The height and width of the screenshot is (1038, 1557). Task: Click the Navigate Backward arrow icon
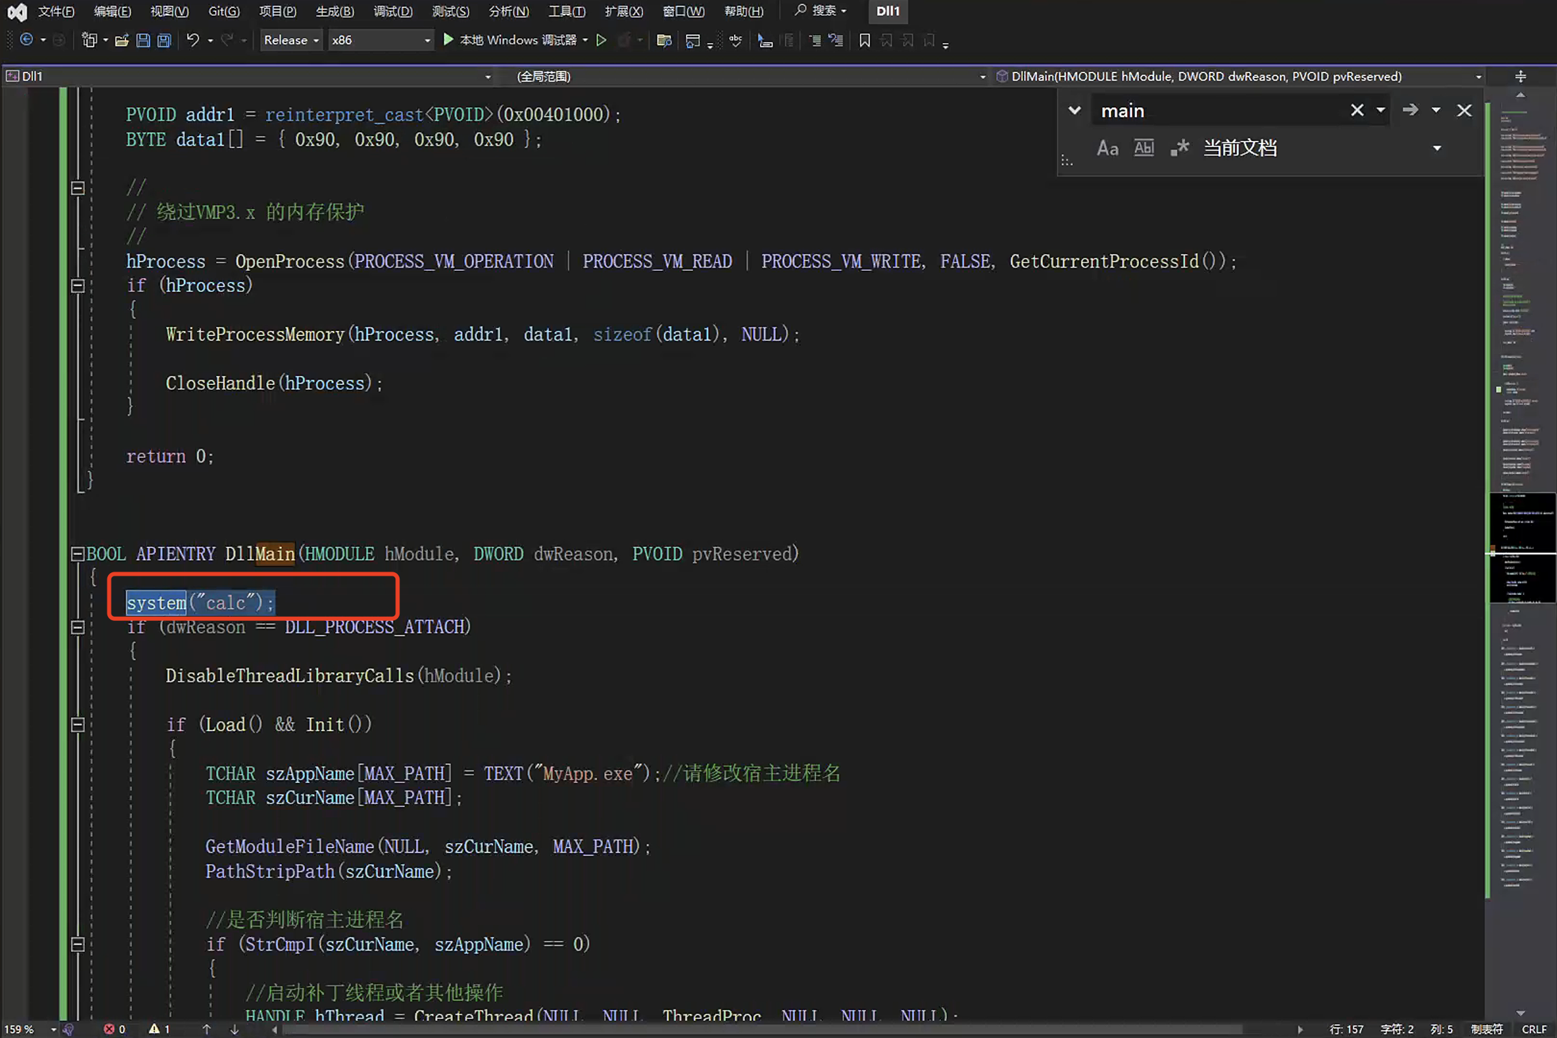[x=26, y=40]
